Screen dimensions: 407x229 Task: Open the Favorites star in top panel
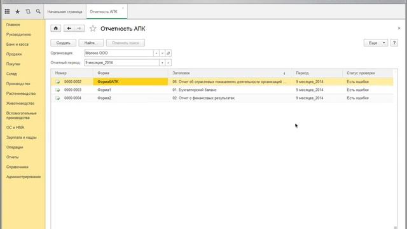tap(17, 11)
